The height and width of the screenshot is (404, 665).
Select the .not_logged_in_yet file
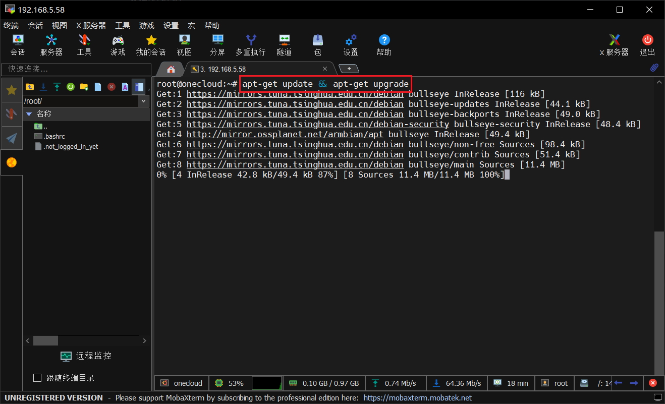click(66, 146)
